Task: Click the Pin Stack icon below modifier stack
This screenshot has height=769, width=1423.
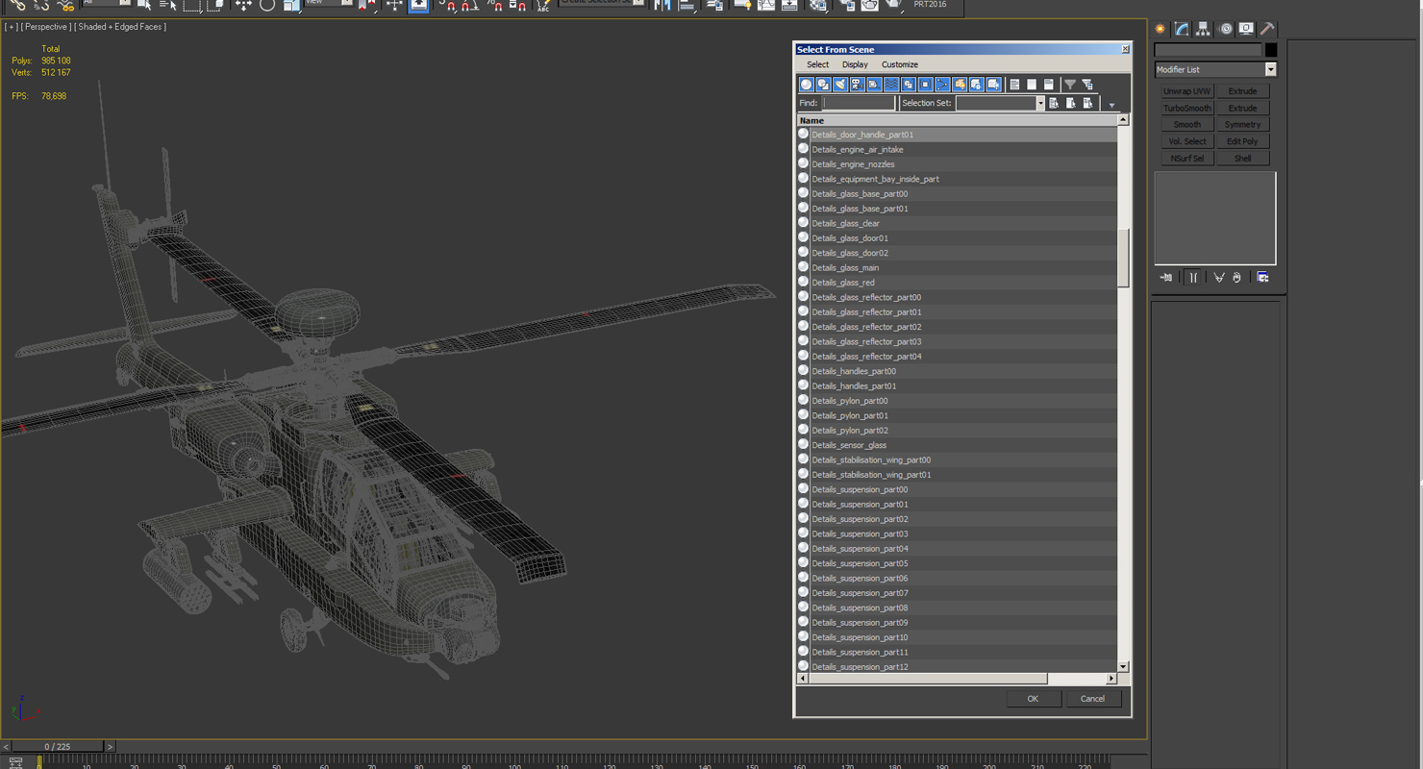Action: click(1166, 278)
